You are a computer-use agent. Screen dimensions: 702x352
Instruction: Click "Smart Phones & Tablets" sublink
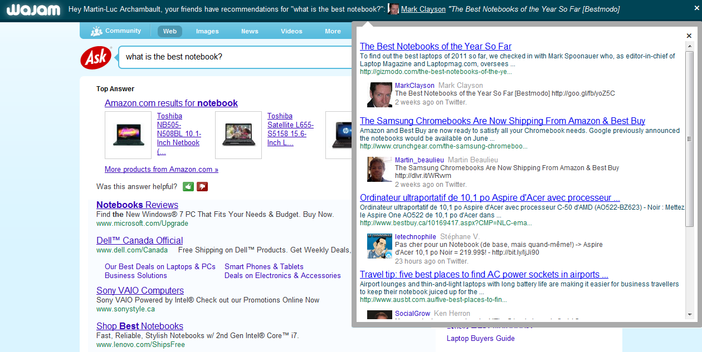coord(264,267)
